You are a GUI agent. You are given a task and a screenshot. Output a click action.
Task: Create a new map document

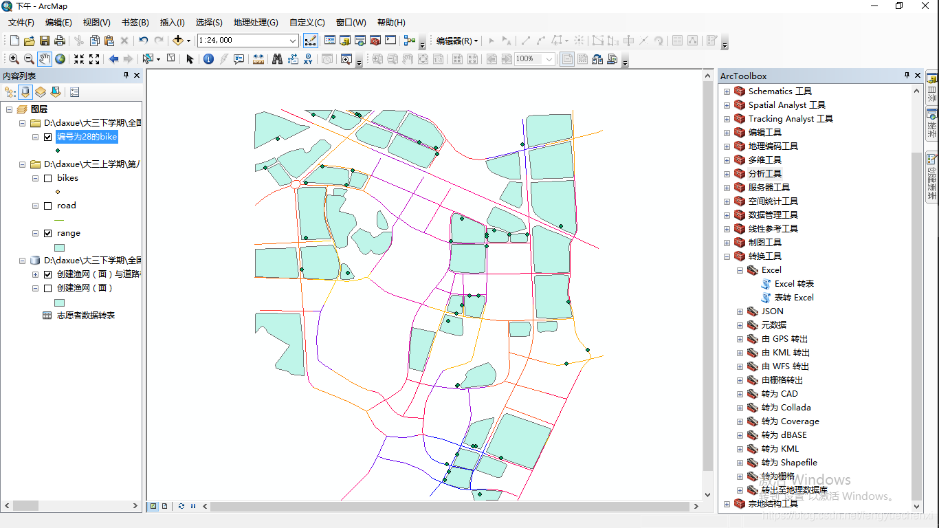click(x=14, y=41)
